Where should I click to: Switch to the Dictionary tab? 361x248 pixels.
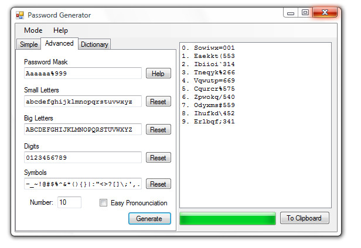[94, 44]
